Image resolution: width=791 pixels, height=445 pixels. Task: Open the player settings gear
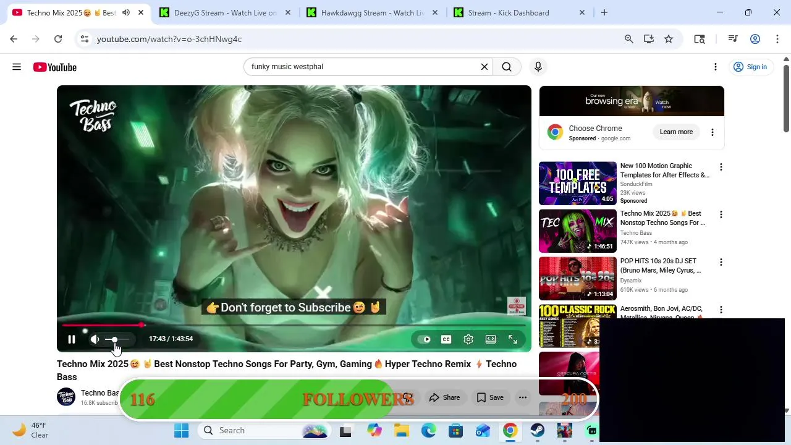click(x=468, y=339)
